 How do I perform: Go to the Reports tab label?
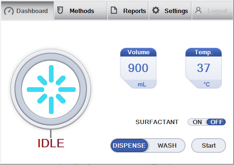pos(134,11)
